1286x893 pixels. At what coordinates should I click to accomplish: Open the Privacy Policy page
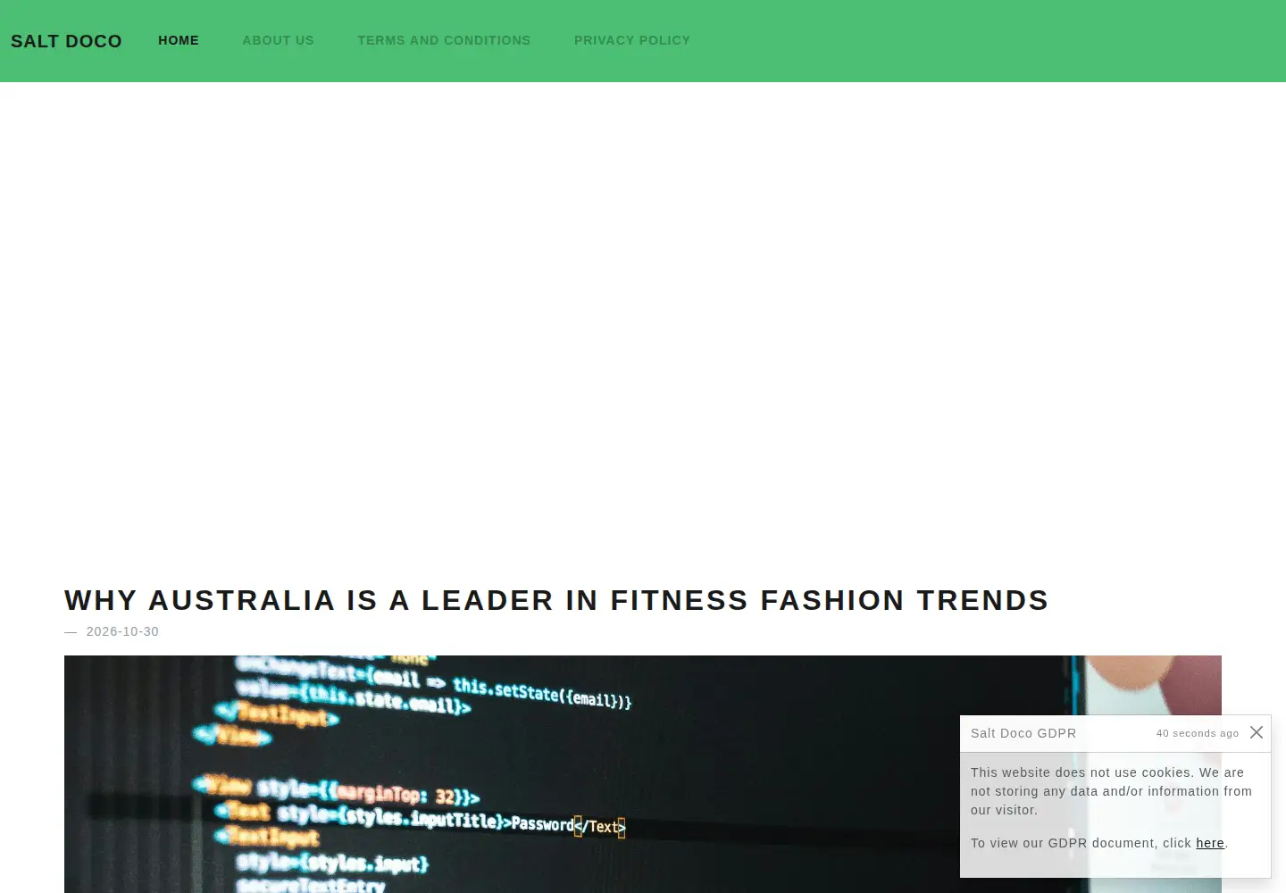point(632,40)
